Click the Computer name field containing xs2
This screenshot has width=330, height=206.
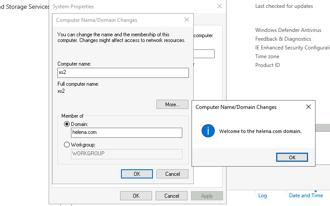pos(123,73)
